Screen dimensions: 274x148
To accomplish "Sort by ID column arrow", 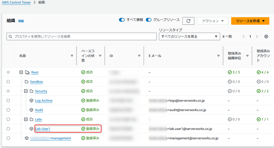I will [x=139, y=56].
